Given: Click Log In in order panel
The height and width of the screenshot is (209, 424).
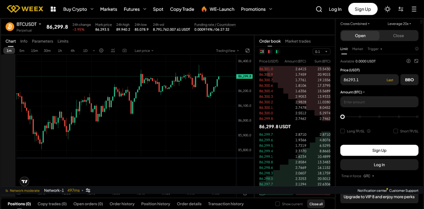Looking at the screenshot, I should 379,165.
